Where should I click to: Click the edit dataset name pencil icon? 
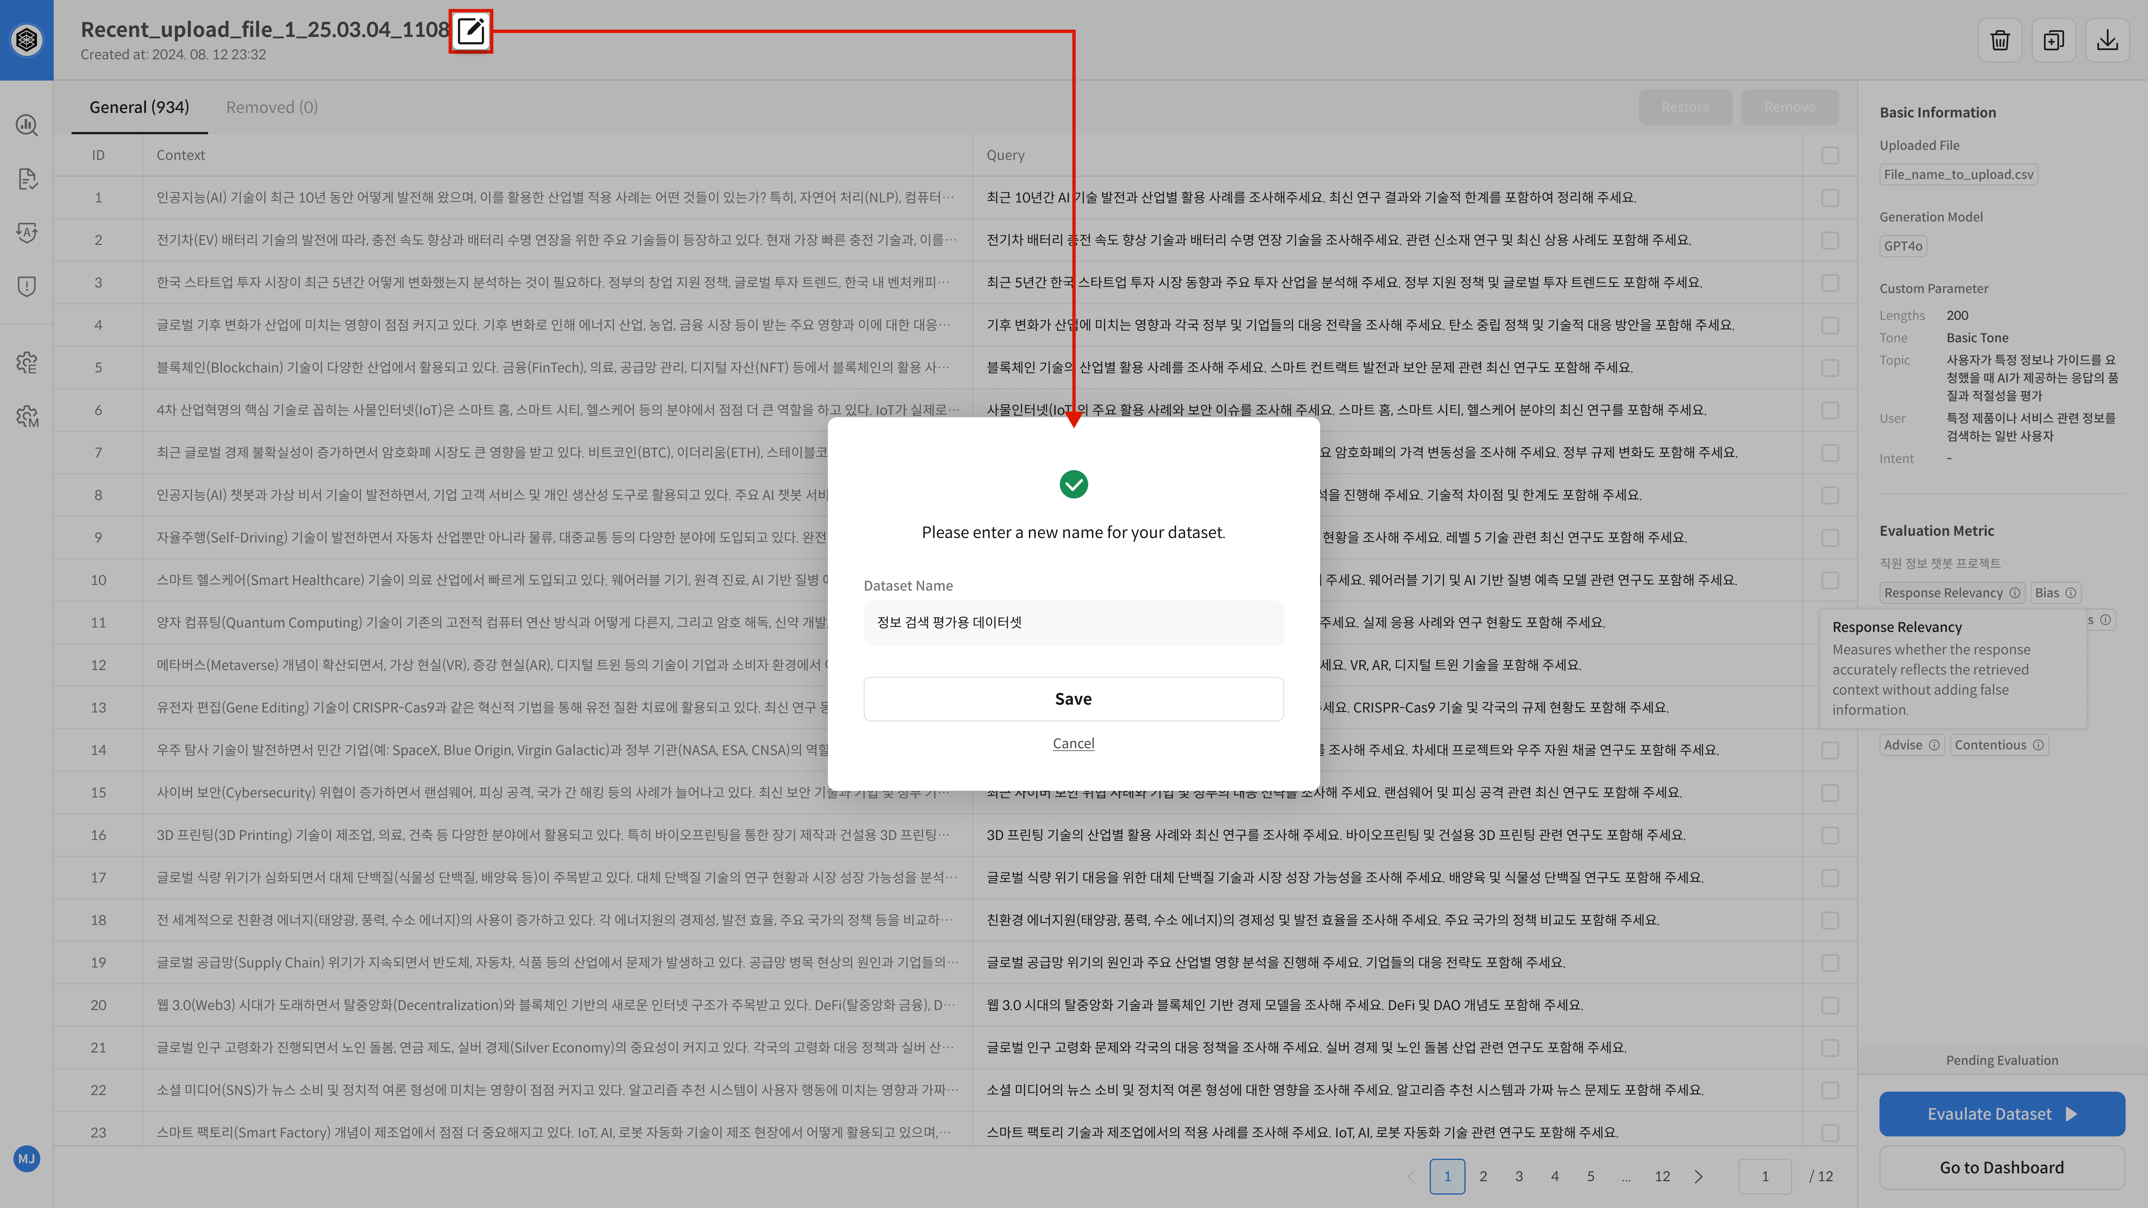point(471,32)
